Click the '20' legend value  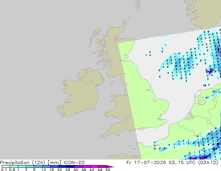(x=60, y=170)
